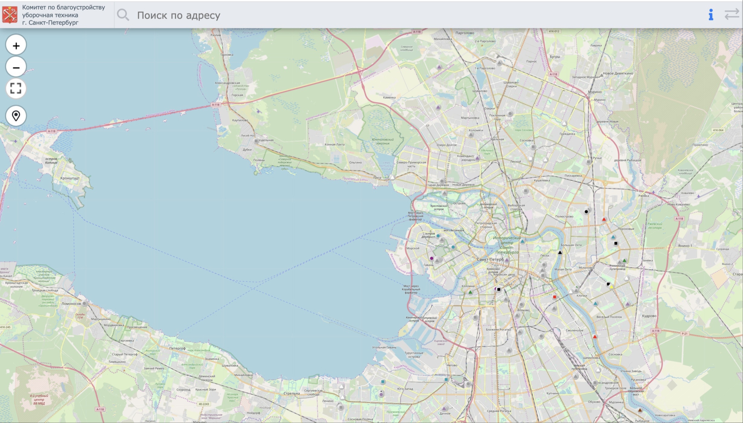Select purple triangle marker near Каменка
Image resolution: width=743 pixels, height=423 pixels.
tap(438, 107)
